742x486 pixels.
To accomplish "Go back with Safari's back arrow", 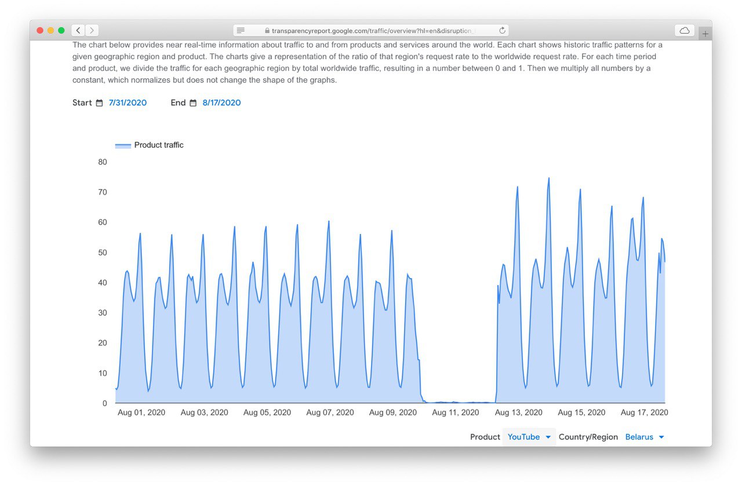I will [78, 30].
